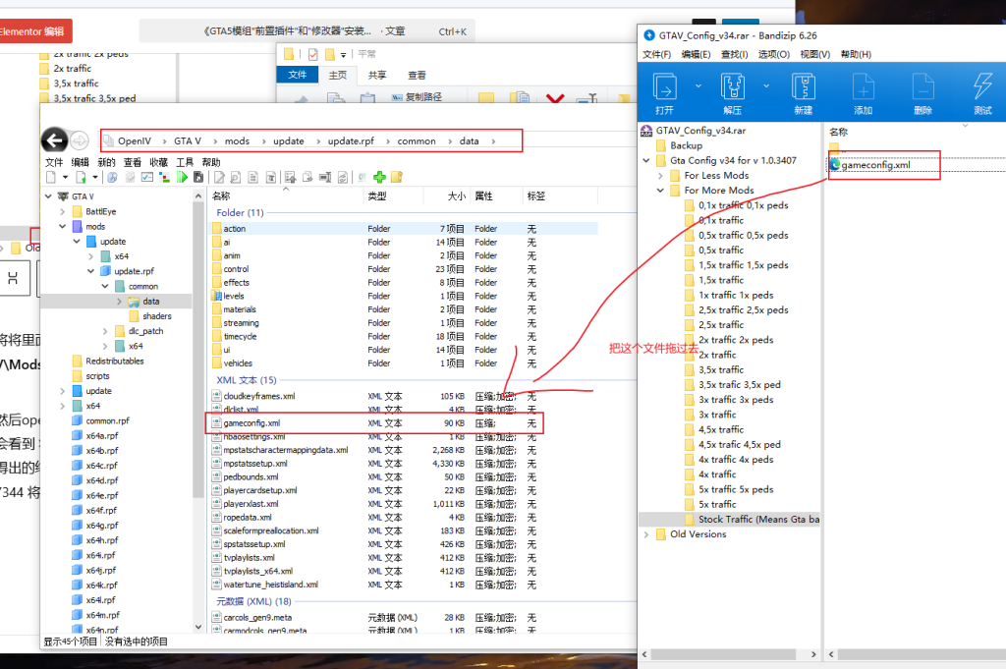Click the Copy path (复制路径) button in Explorer ribbon
1006x669 pixels.
(x=417, y=97)
